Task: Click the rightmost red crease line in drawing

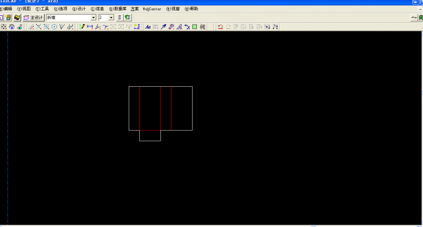Action: click(x=172, y=109)
